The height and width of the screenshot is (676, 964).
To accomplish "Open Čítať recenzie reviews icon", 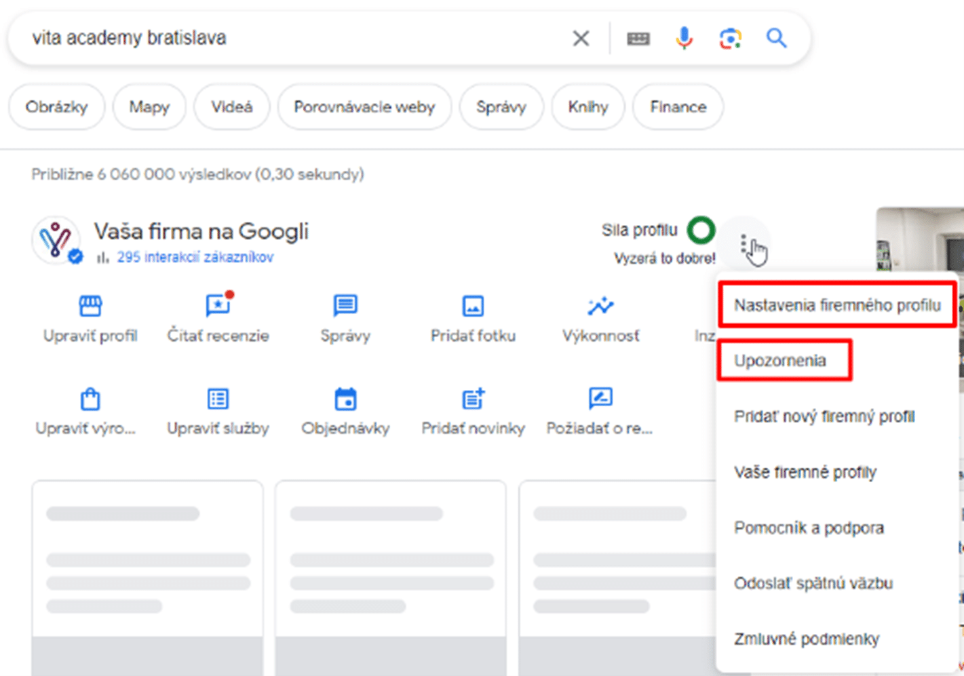I will tap(218, 305).
